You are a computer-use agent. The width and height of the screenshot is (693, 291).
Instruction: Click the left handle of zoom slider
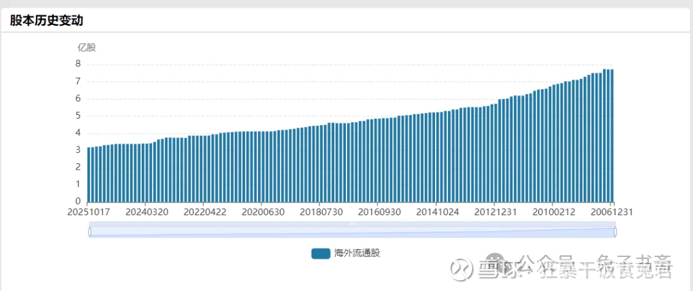click(x=89, y=232)
